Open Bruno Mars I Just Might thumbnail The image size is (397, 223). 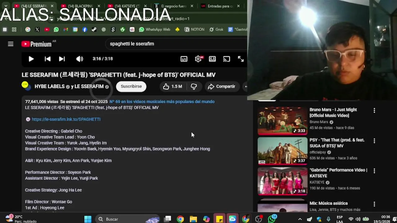click(x=283, y=121)
